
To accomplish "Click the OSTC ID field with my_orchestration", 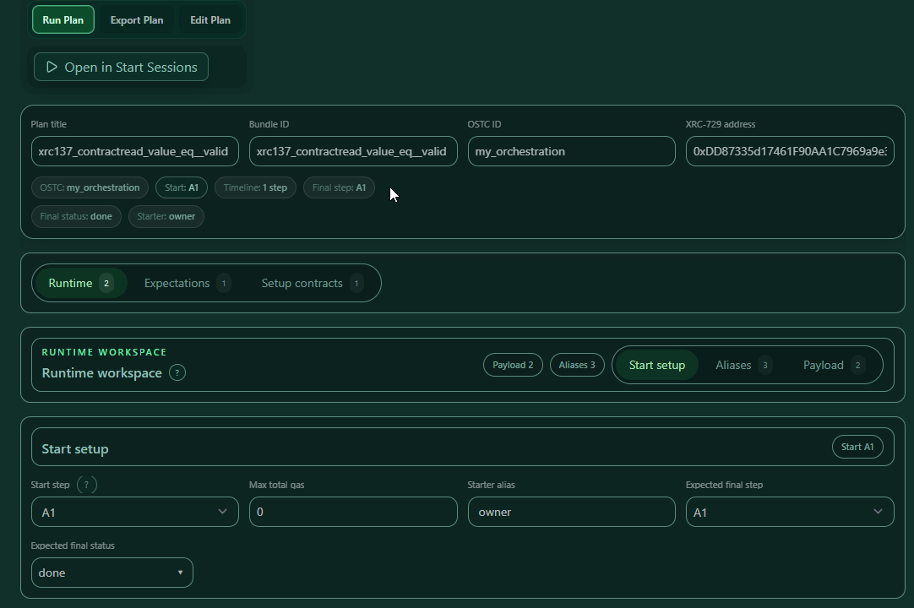I will pyautogui.click(x=571, y=151).
